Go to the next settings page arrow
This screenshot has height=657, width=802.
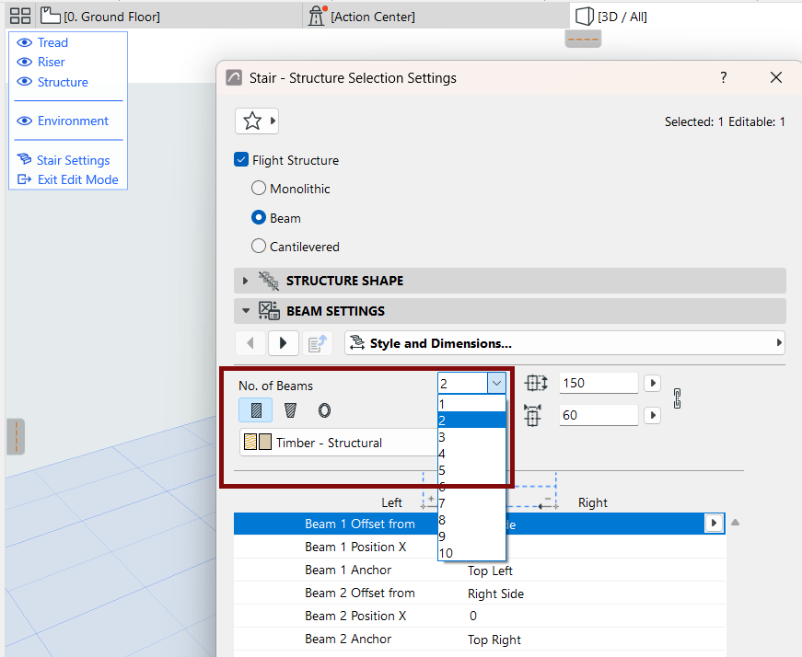click(284, 343)
